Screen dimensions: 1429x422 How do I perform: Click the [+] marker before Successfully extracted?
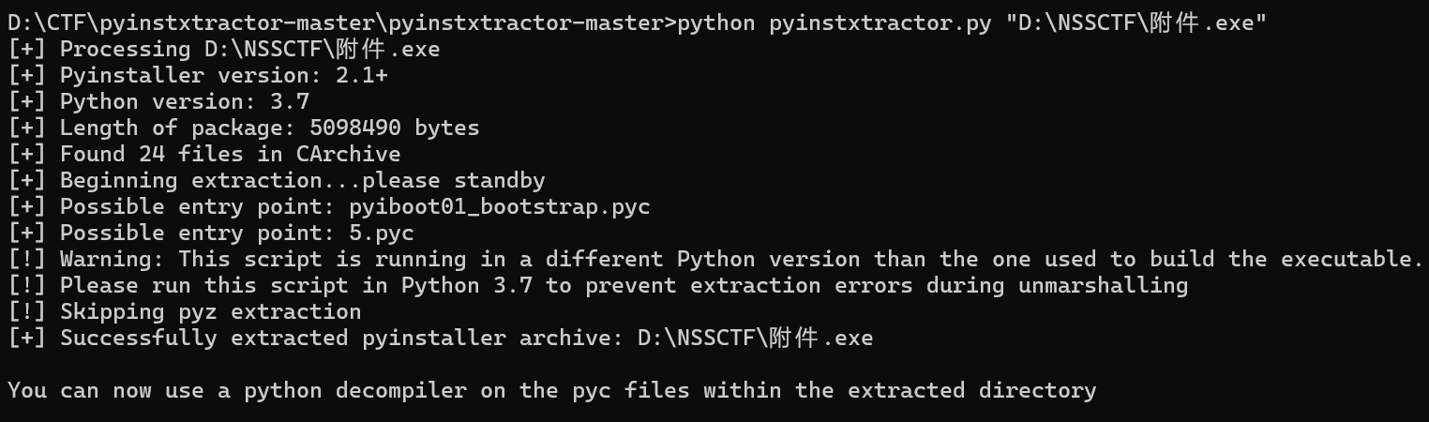pyautogui.click(x=26, y=338)
